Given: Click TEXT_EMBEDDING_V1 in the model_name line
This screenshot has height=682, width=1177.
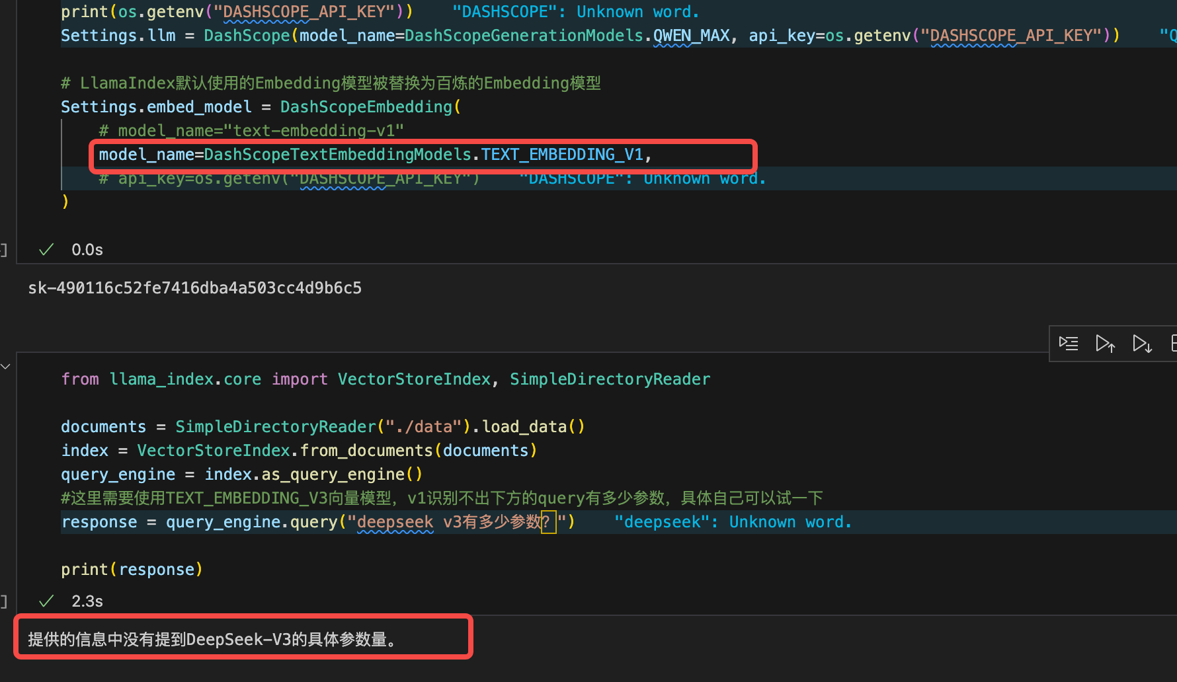Looking at the screenshot, I should click(x=562, y=155).
